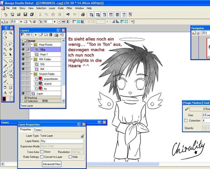This screenshot has width=210, height=169.
Task: Select the Line tool
Action: point(5,61)
